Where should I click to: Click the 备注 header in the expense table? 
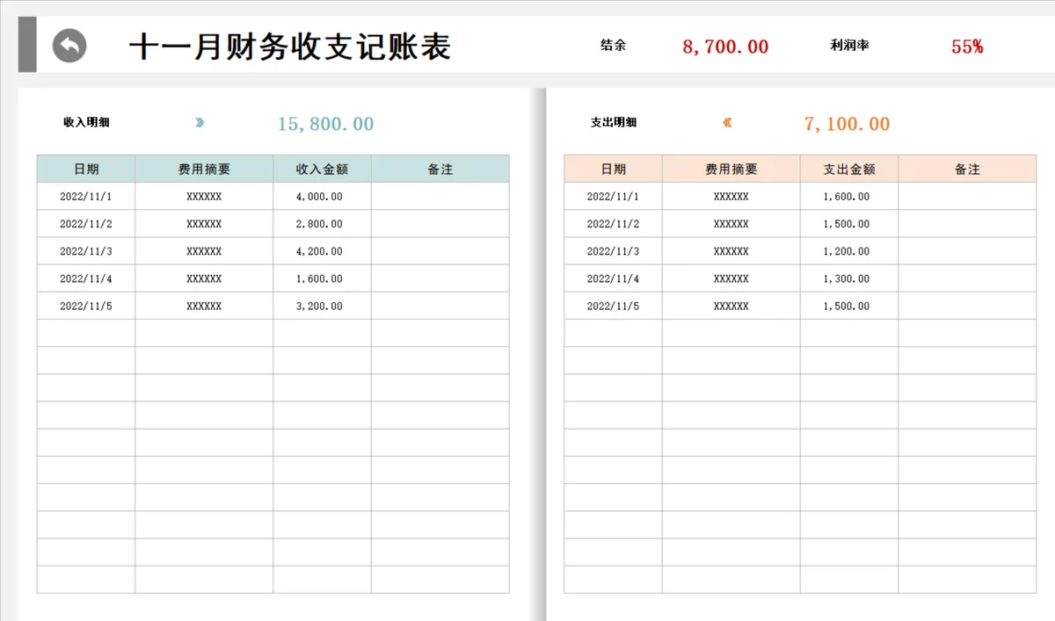point(967,169)
